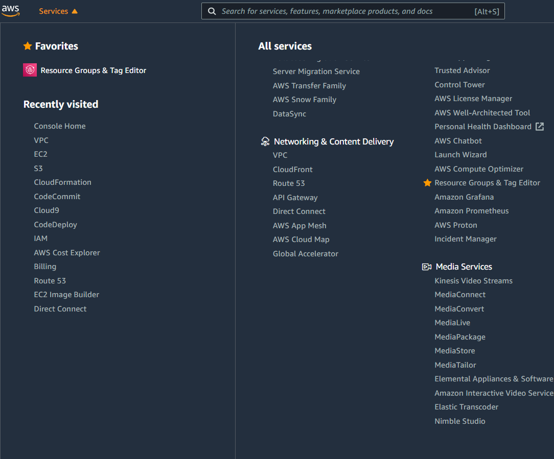Click the pink Resource Groups & Tag Editor icon
The width and height of the screenshot is (554, 459).
(x=29, y=69)
